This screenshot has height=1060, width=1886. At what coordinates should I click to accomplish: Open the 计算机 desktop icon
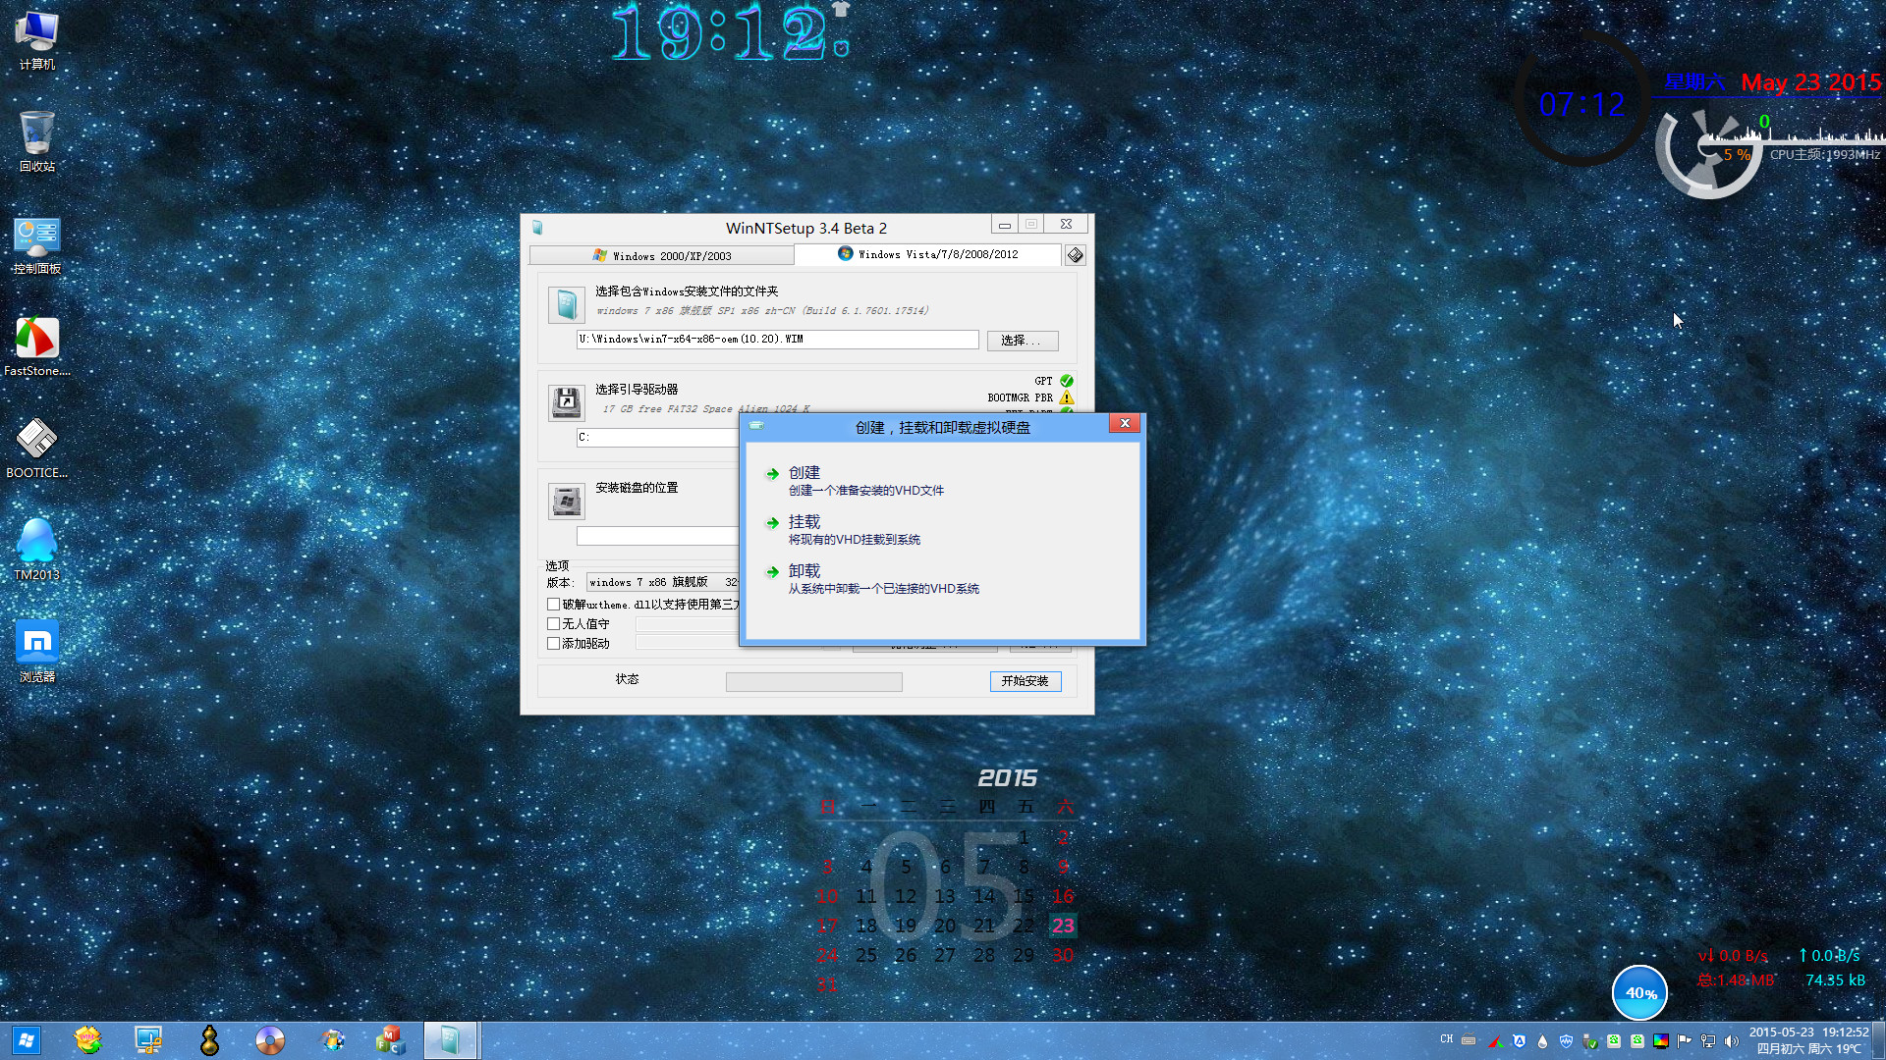[37, 41]
